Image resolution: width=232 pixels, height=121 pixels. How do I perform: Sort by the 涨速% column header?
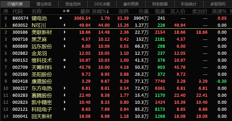click(x=219, y=11)
